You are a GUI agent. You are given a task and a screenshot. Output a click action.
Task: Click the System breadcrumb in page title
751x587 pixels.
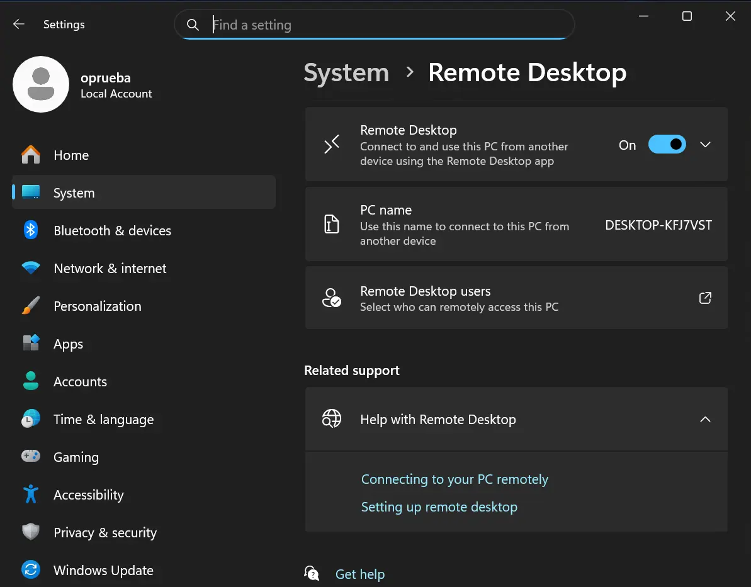click(x=346, y=73)
